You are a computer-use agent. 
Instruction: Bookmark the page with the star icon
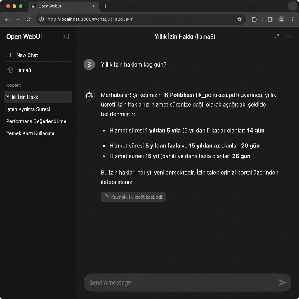coord(239,19)
